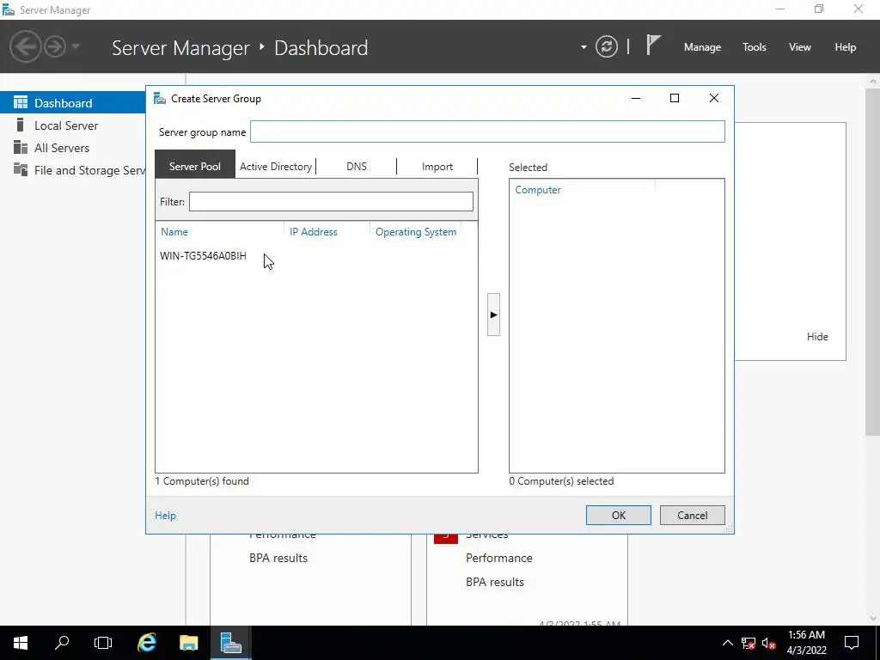The image size is (880, 660).
Task: Open the Tools menu
Action: pos(755,47)
